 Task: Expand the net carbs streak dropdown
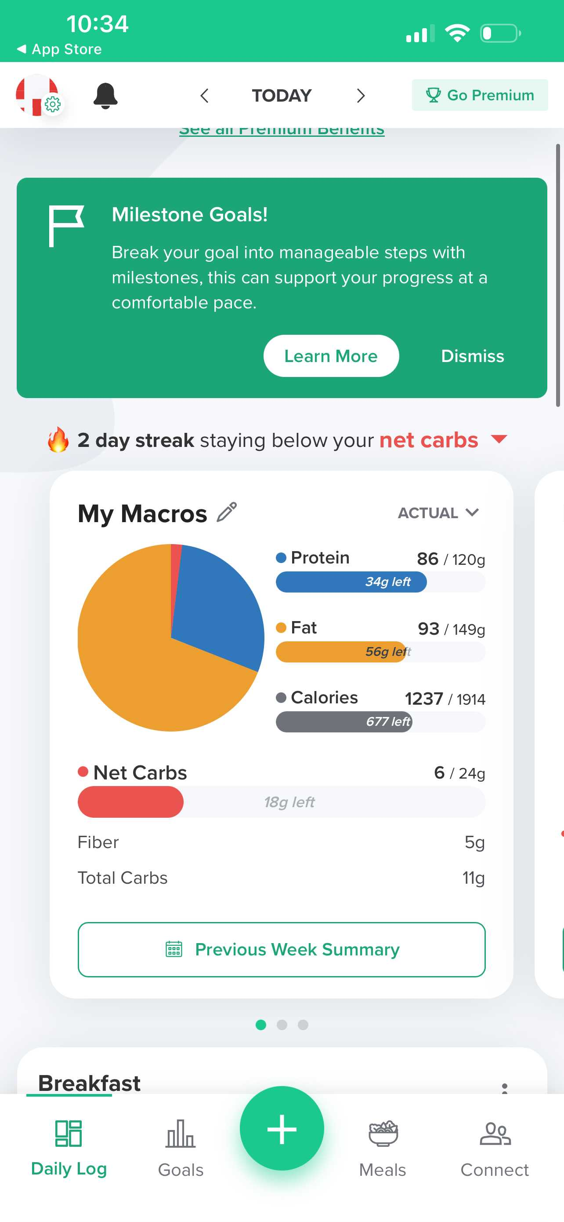[x=499, y=439]
